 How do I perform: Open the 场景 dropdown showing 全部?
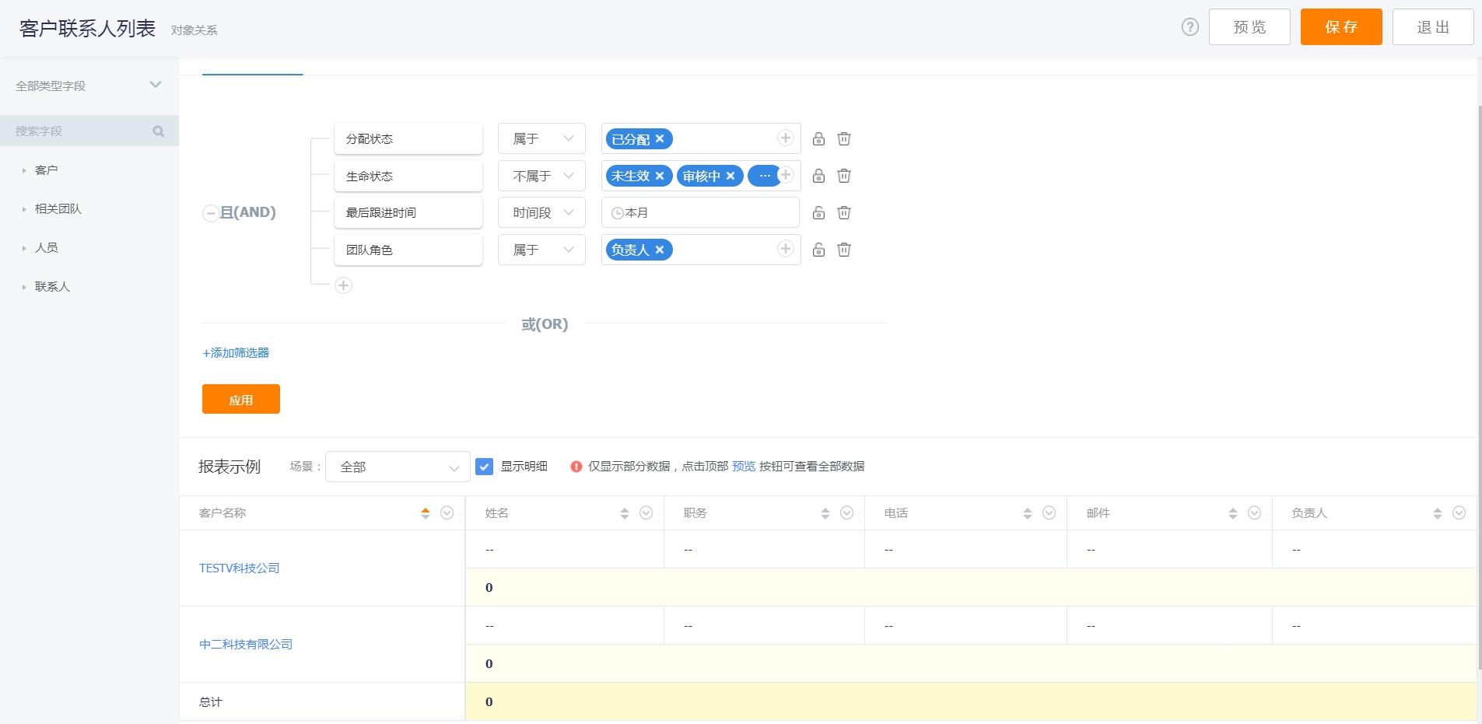click(x=398, y=467)
